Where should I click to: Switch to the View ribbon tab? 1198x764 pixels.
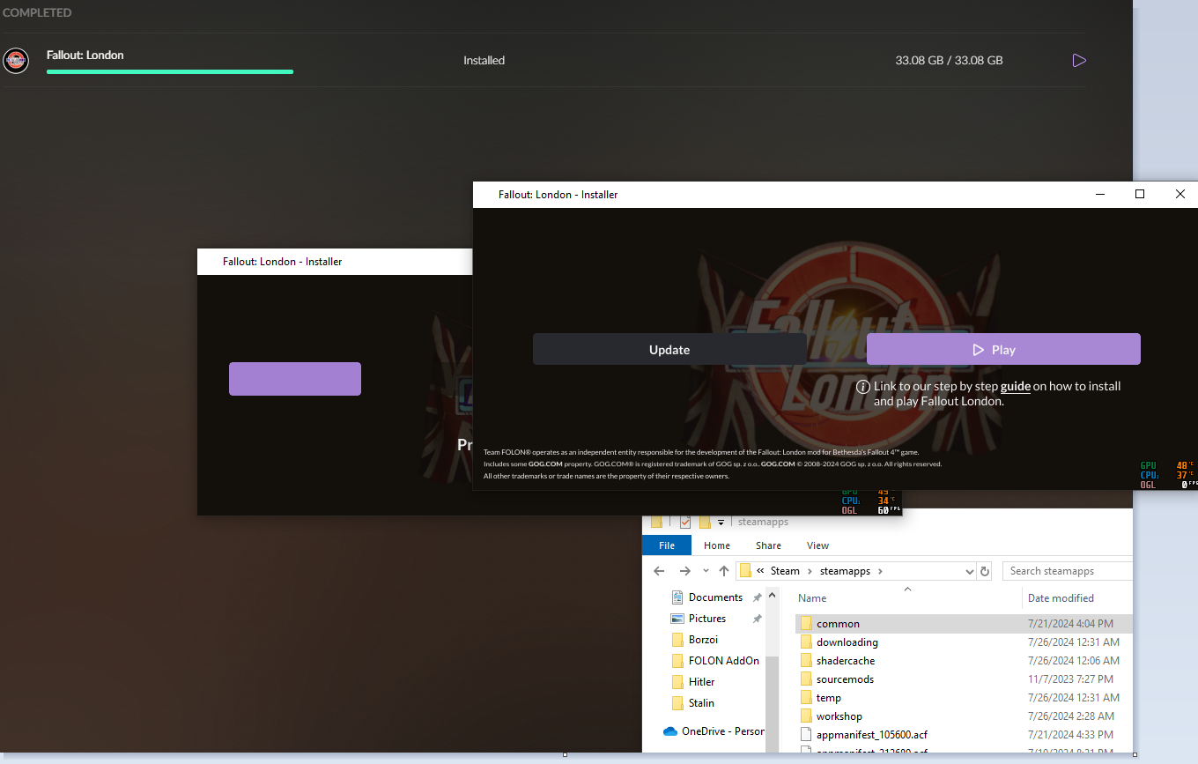point(817,545)
